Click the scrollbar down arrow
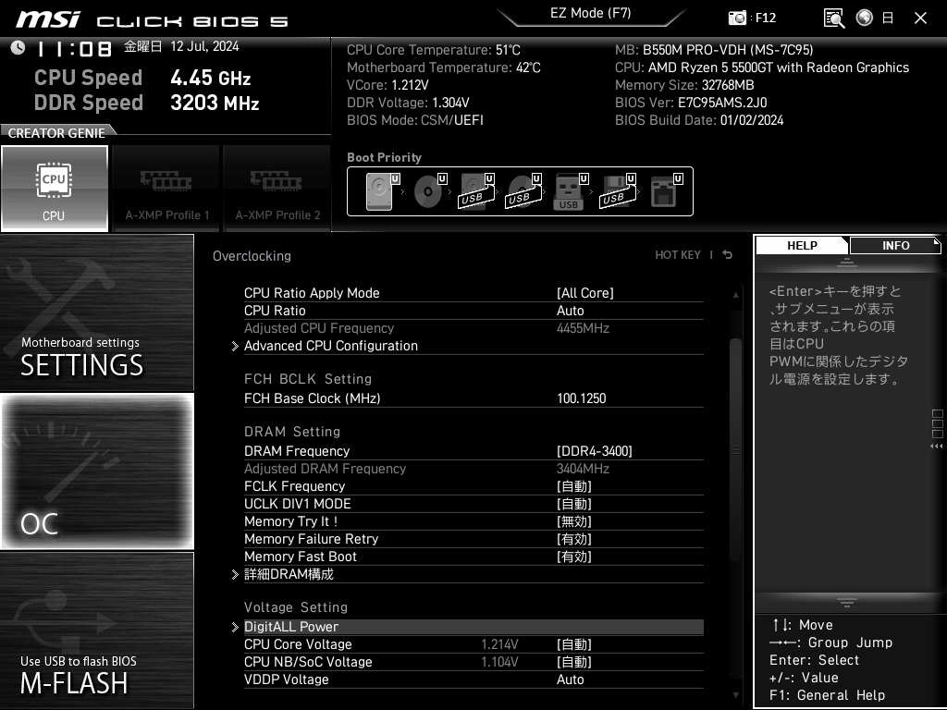The image size is (947, 710). tap(735, 695)
